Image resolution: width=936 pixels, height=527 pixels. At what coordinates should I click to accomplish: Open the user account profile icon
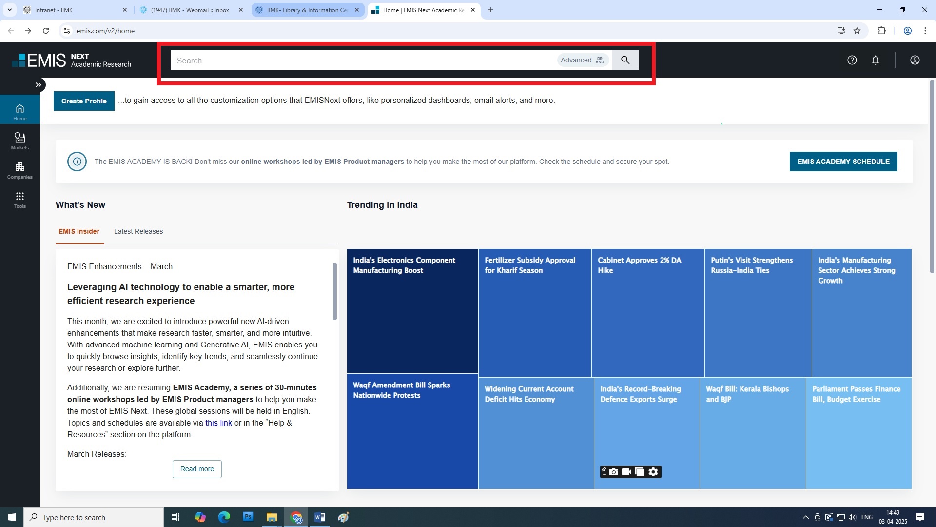915,60
